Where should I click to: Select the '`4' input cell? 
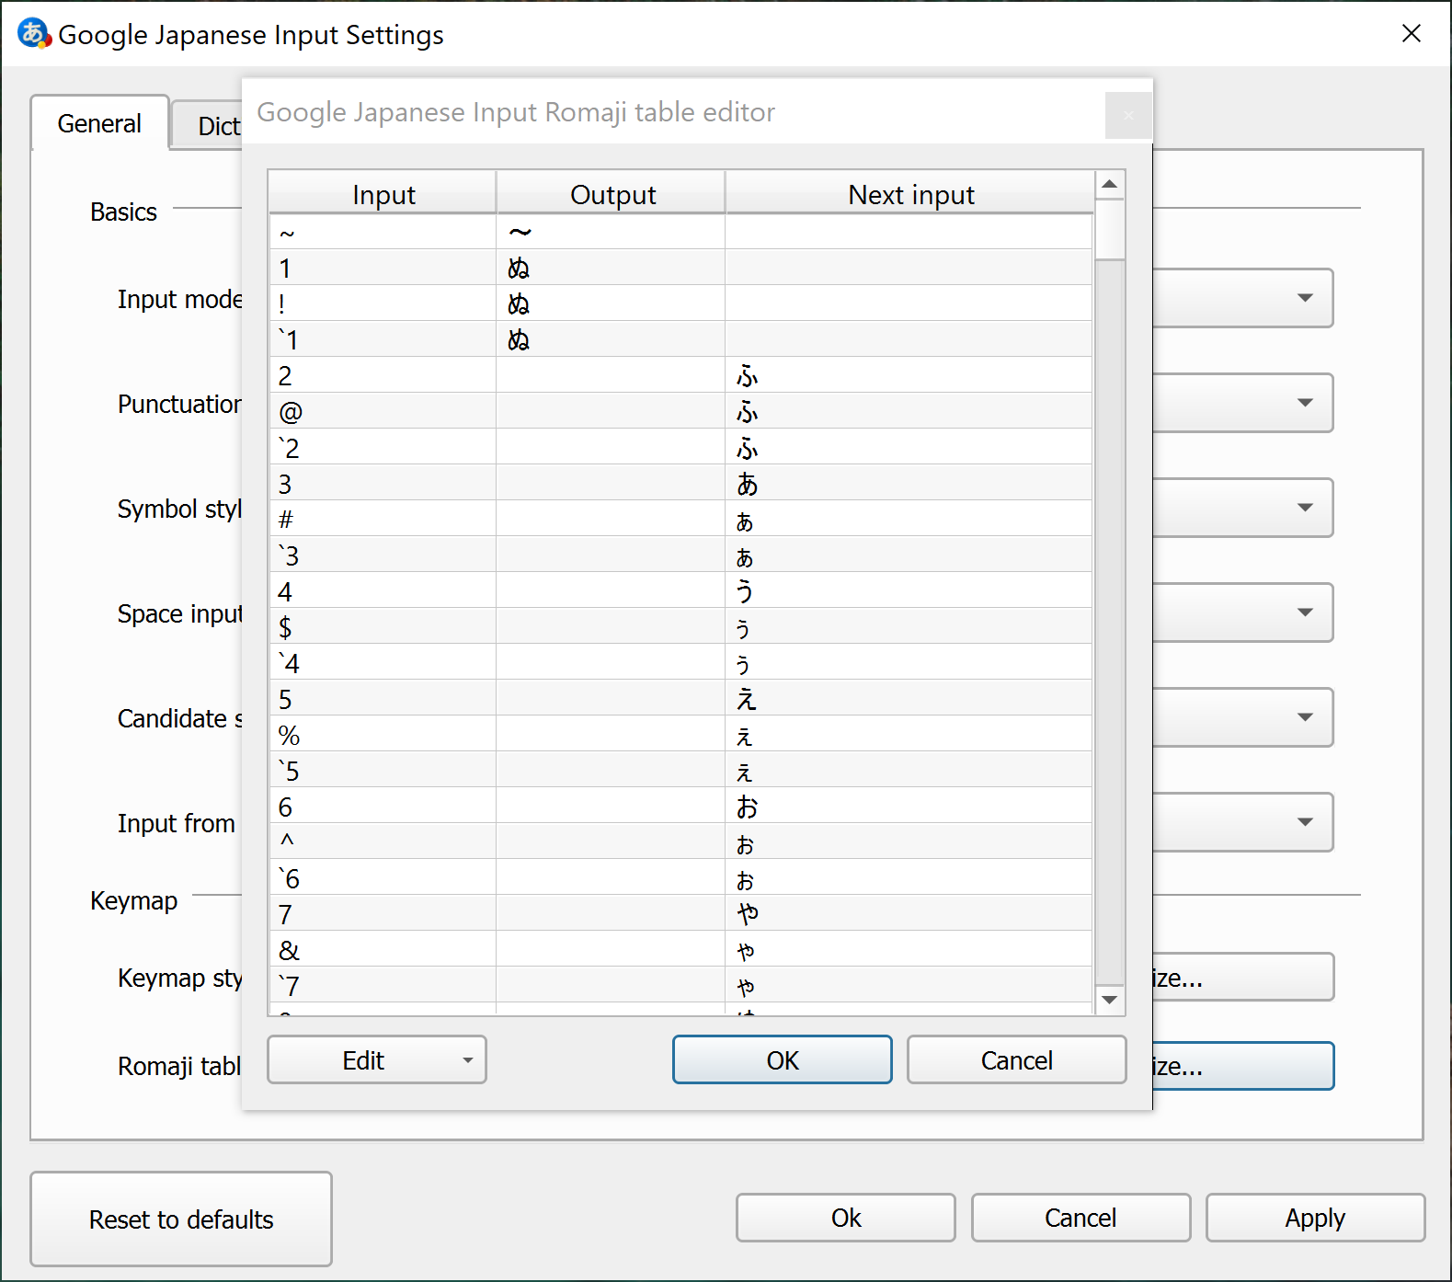(383, 663)
